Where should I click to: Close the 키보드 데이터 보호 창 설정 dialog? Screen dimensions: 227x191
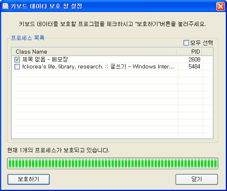point(220,7)
